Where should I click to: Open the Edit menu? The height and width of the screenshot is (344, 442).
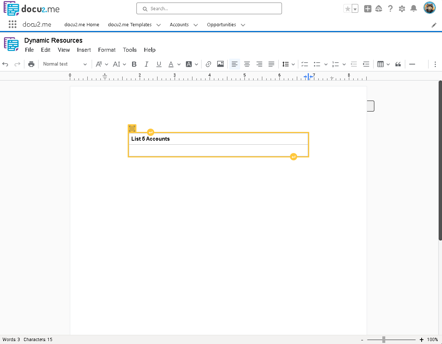click(x=46, y=50)
